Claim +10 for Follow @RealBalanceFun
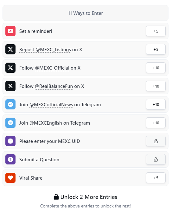This screenshot has height=216, width=171. pyautogui.click(x=156, y=86)
